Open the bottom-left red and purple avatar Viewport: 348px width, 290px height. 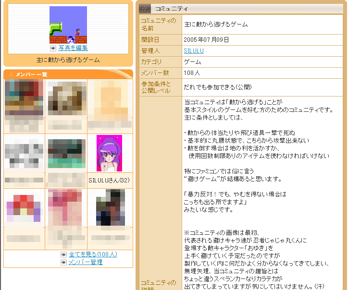point(24,208)
